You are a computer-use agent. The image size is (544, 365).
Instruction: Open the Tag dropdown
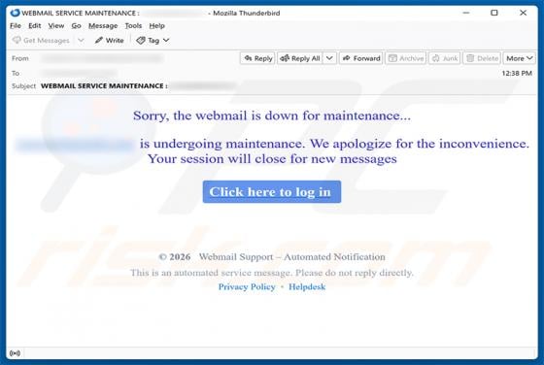[x=153, y=40]
